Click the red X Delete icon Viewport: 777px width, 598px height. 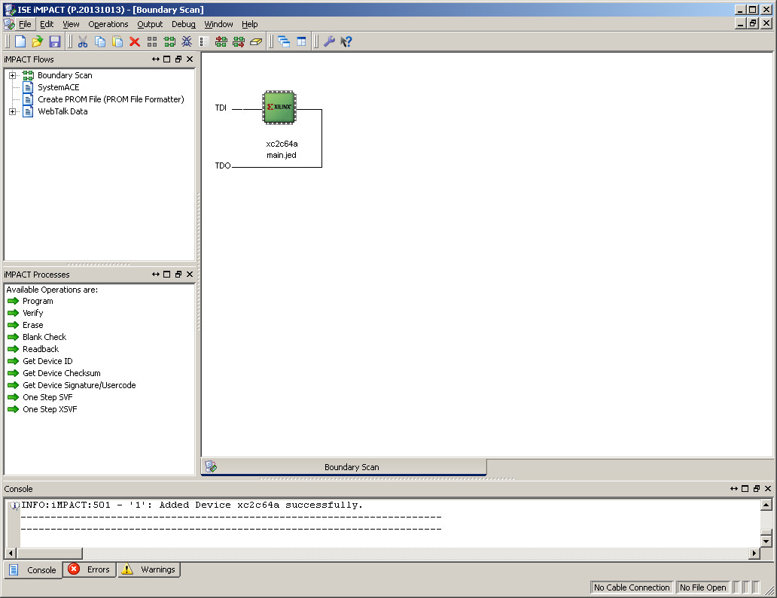pos(134,41)
